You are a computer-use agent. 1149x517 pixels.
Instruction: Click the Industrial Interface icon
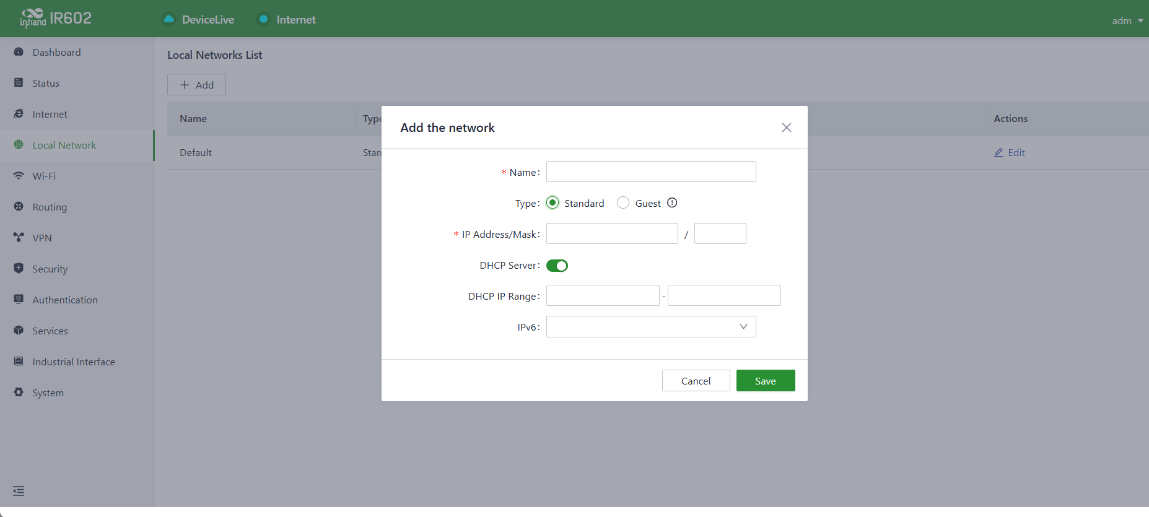point(19,362)
